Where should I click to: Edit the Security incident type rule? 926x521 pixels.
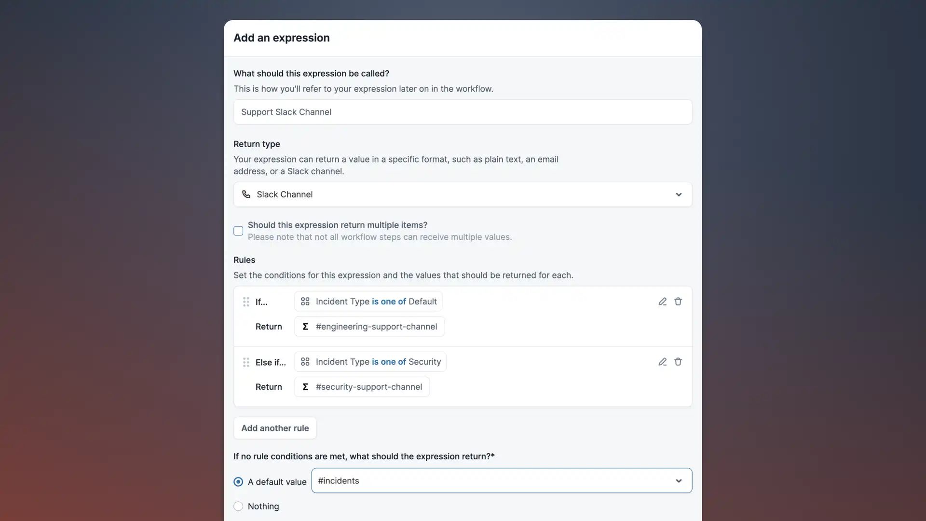662,362
